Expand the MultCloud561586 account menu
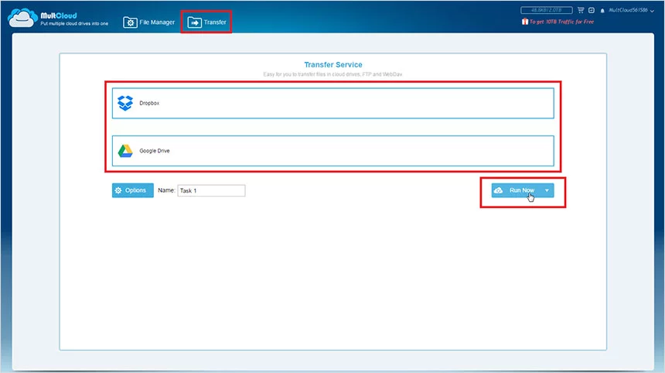 [631, 10]
